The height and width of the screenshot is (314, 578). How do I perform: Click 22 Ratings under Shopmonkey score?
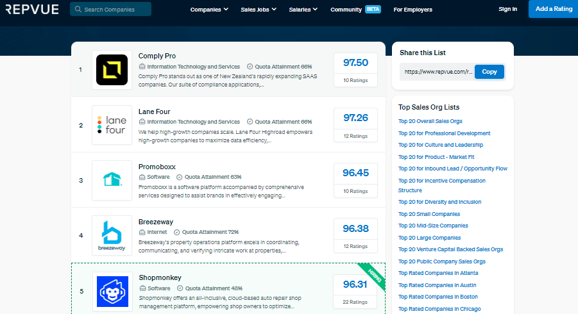click(x=355, y=302)
